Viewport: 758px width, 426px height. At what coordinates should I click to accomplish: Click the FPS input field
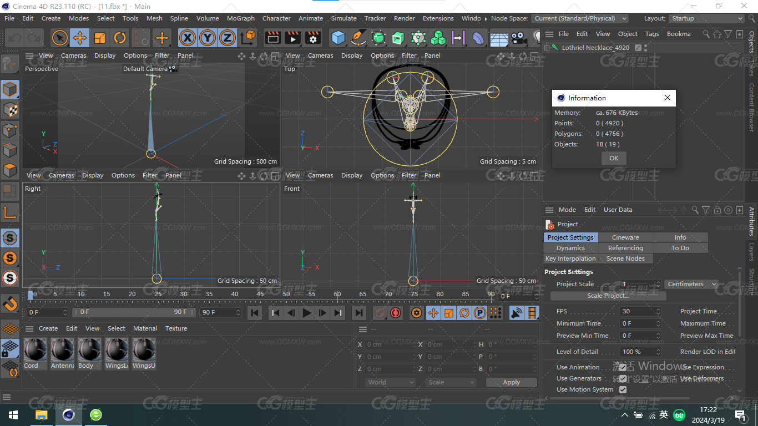(x=637, y=311)
